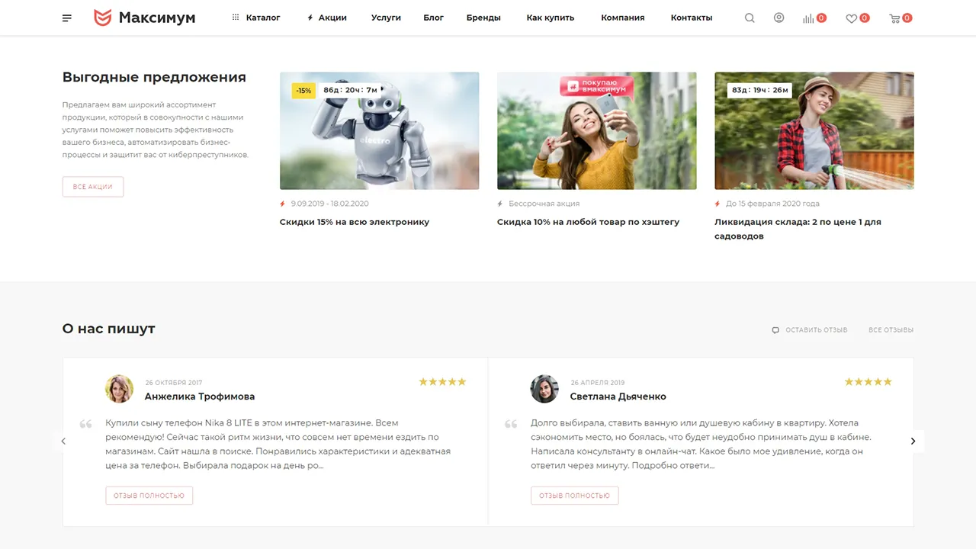The image size is (976, 549).
Task: Open Скидка 10% на любой товар по хэштегу
Action: point(588,222)
